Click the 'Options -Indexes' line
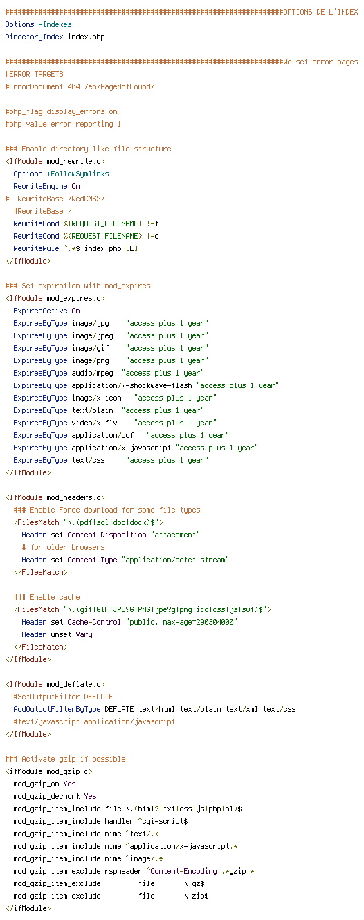The width and height of the screenshot is (364, 920). [38, 24]
